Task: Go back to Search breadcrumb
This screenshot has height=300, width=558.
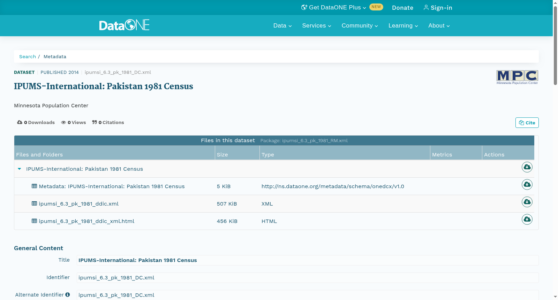Action: 28,56
